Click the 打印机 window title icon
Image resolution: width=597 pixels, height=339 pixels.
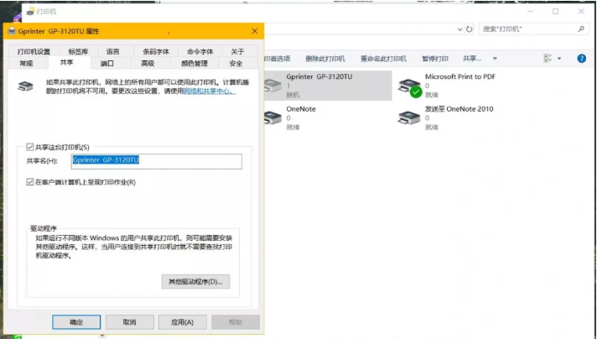pyautogui.click(x=30, y=12)
